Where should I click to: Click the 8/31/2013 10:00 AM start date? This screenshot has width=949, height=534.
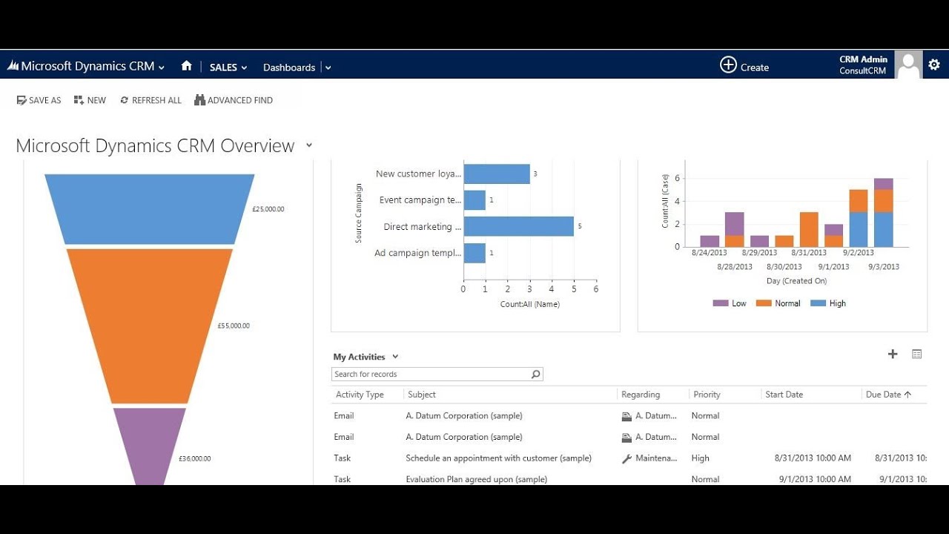pos(813,458)
